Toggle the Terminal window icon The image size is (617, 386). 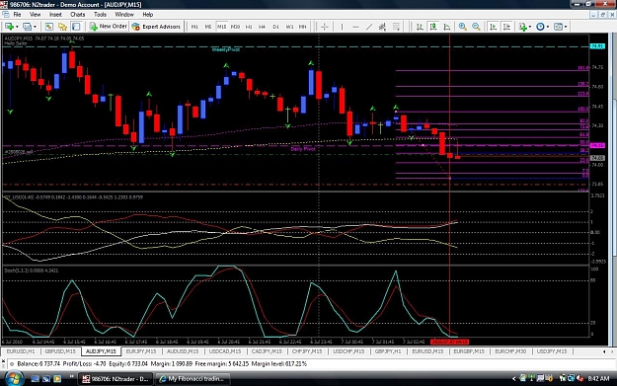tap(76, 27)
